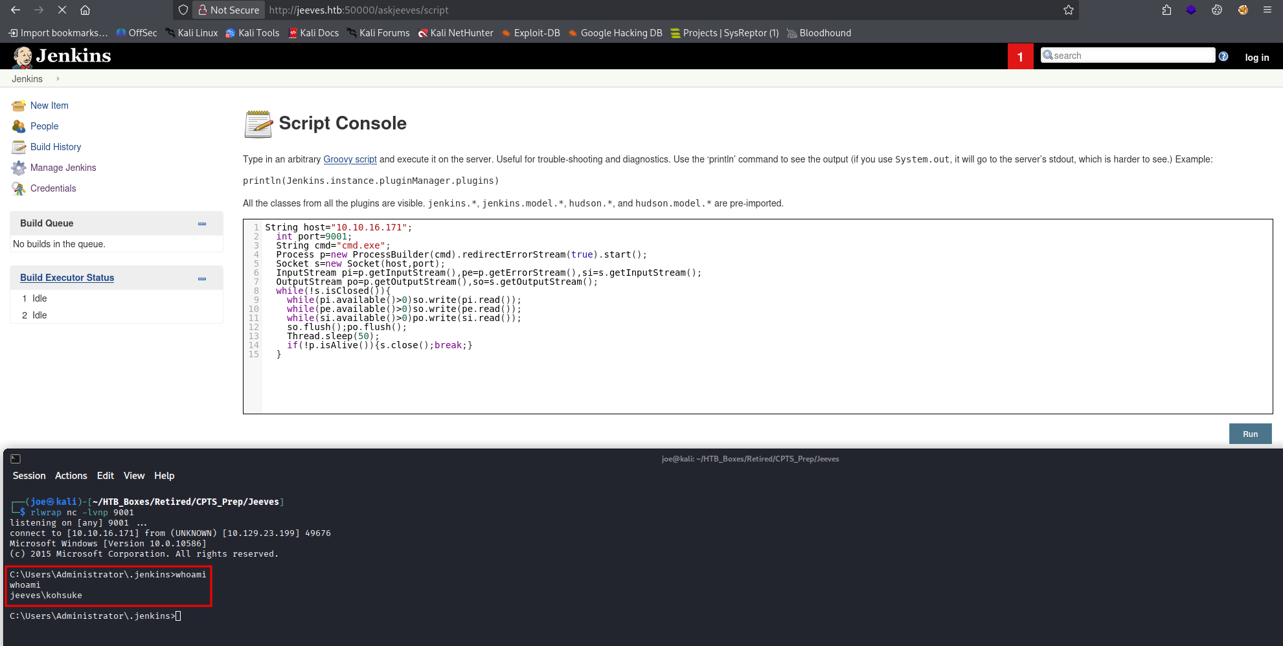Open the Groovy script documentation link
Screen dimensions: 1283x646
click(350, 159)
